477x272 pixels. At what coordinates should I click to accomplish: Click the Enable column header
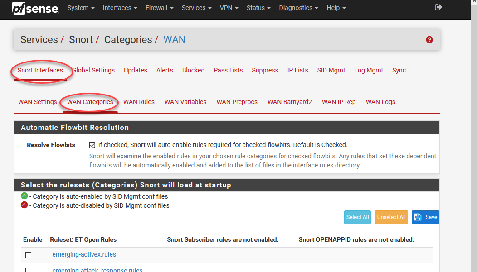pos(33,239)
